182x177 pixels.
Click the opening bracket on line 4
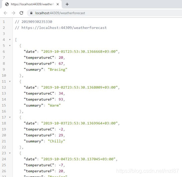pyautogui.click(x=16, y=40)
